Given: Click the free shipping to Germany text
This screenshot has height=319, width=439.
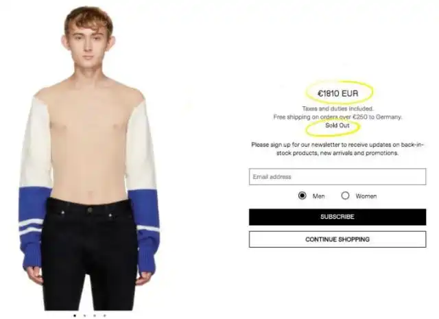Looking at the screenshot, I should click(x=337, y=117).
